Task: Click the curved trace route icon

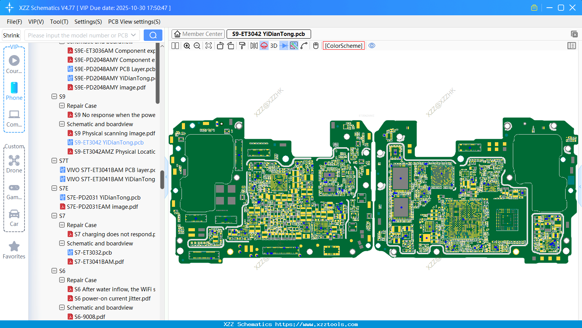Action: coord(304,46)
